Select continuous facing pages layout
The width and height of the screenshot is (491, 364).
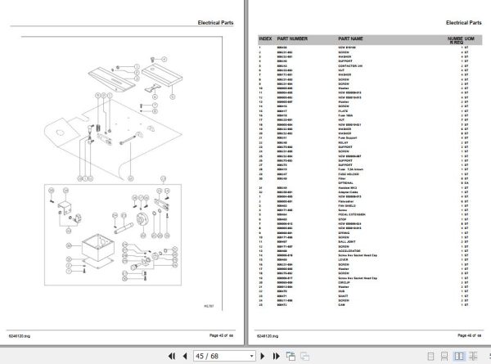(x=473, y=356)
